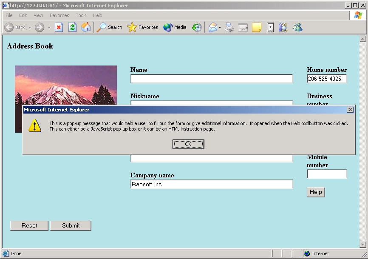Expand the Mail dropdown arrow
The height and width of the screenshot is (259, 368).
[220, 28]
